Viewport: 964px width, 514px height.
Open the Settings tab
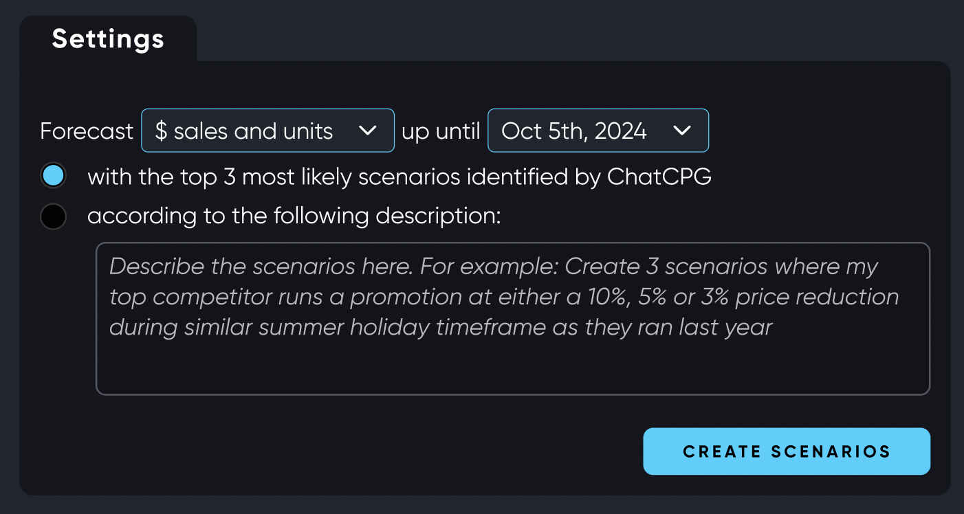click(108, 39)
